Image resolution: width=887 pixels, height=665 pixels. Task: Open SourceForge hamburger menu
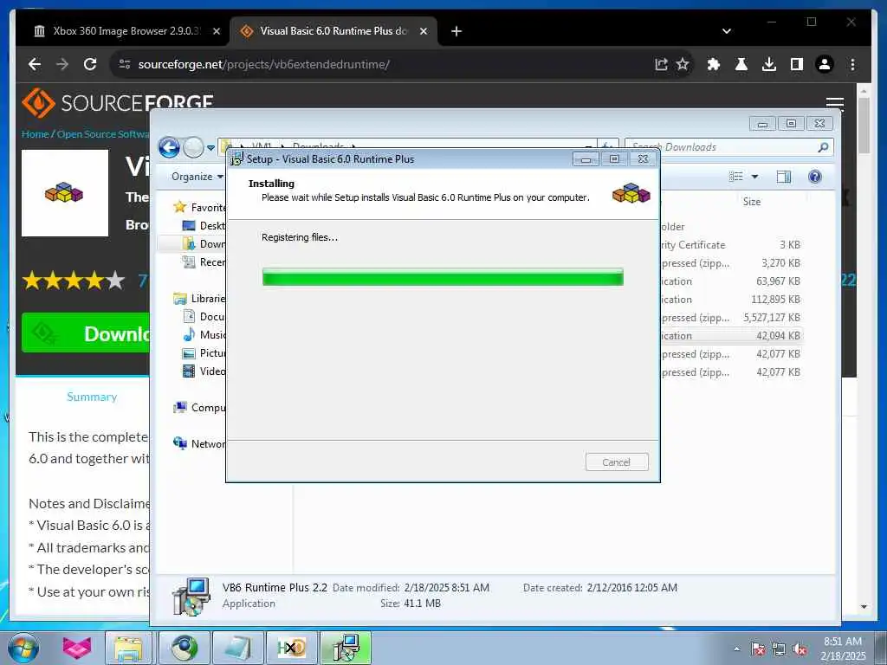coord(834,104)
